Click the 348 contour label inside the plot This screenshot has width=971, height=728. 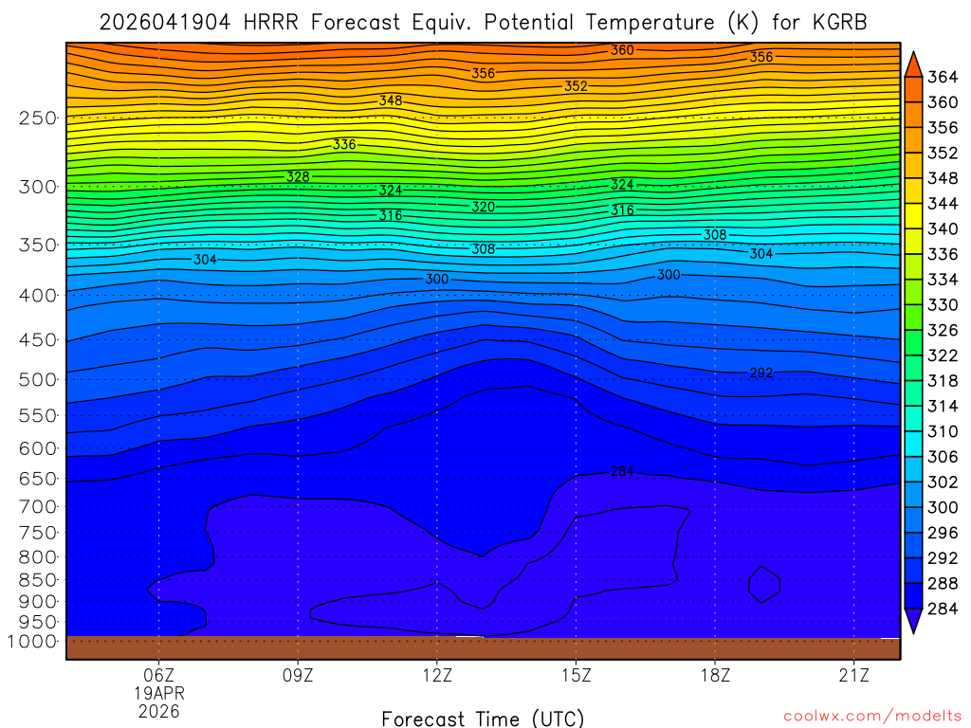391,100
